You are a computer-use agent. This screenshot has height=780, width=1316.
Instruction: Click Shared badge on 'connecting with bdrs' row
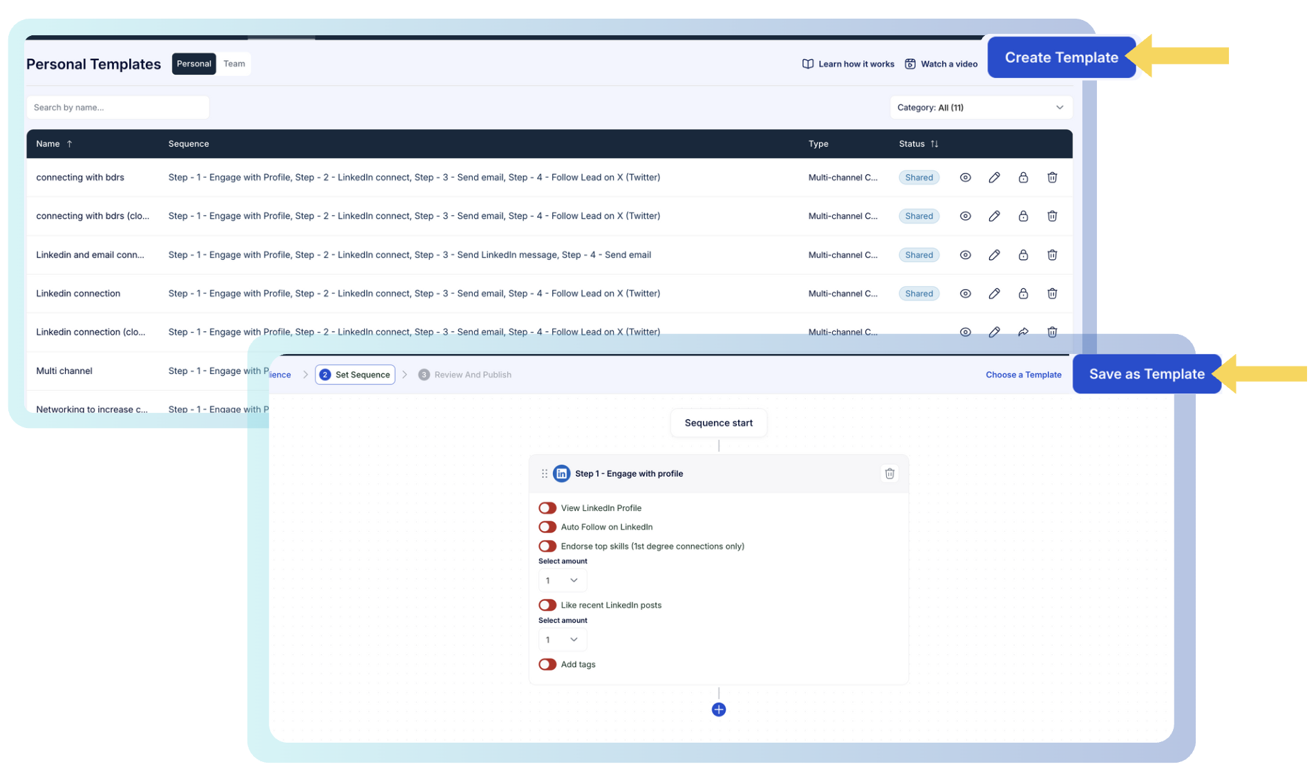(919, 178)
